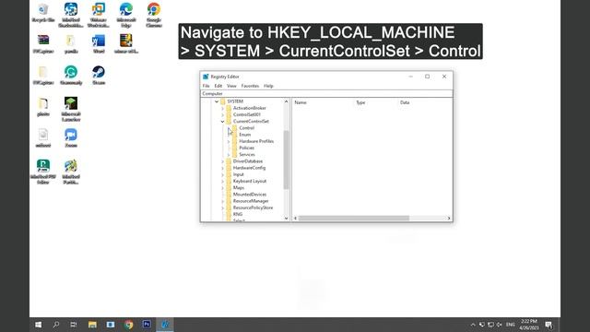Open Photoshop from the taskbar

[x=147, y=325]
